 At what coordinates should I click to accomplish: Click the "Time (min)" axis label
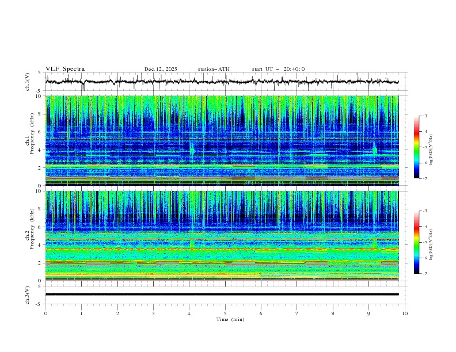click(230, 319)
